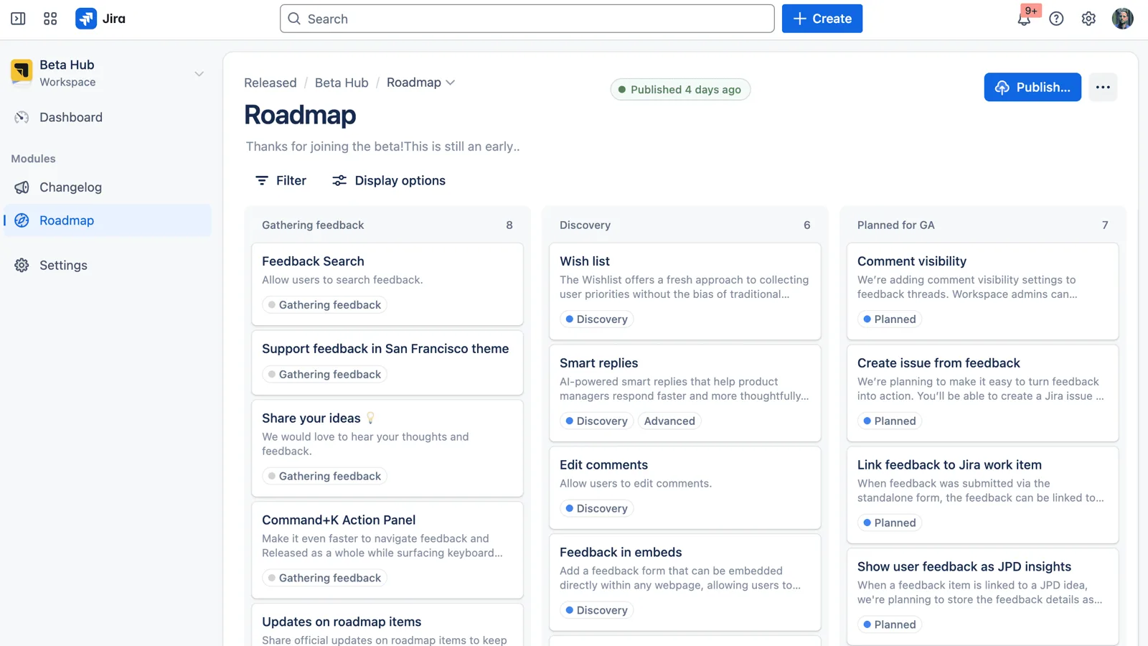
Task: Go to the Released breadcrumb link
Action: pos(270,83)
